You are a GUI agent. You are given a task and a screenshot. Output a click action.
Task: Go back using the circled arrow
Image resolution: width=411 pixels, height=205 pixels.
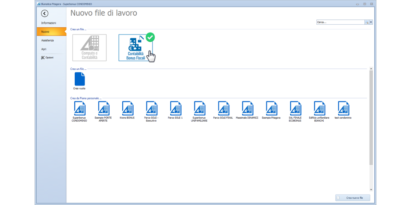(45, 13)
